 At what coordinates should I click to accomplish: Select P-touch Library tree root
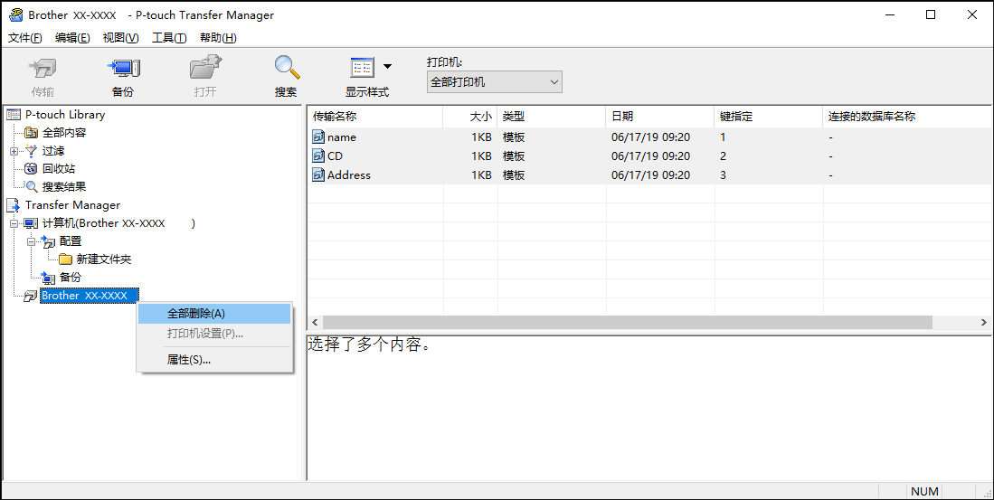click(x=64, y=115)
